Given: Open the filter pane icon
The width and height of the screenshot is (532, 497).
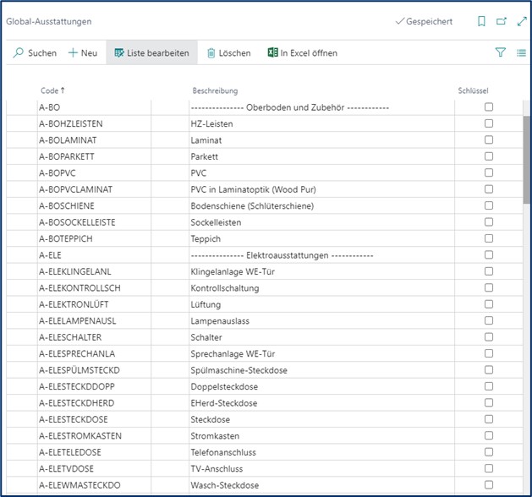Looking at the screenshot, I should (500, 52).
